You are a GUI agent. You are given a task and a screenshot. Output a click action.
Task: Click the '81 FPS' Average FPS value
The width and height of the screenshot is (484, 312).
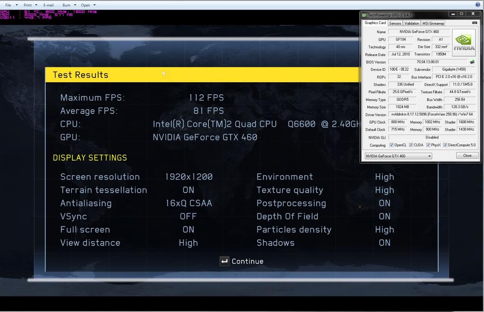pos(208,111)
